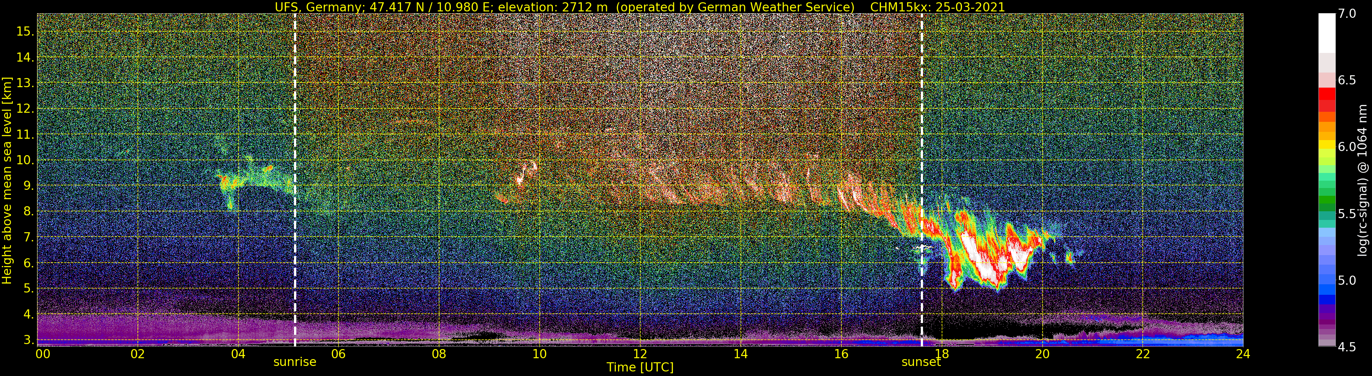Click the 5.5 colorbar tick value
The height and width of the screenshot is (376, 1372).
pos(1347,214)
